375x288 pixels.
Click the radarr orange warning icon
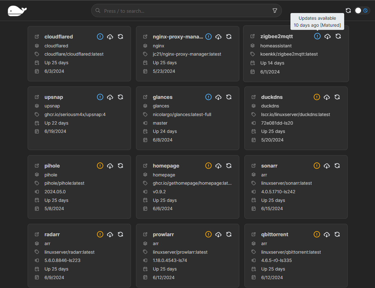pyautogui.click(x=100, y=234)
